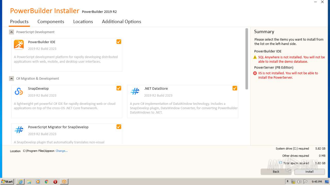
Task: Click the PowerBuilder IDE product icon
Action: (19, 45)
